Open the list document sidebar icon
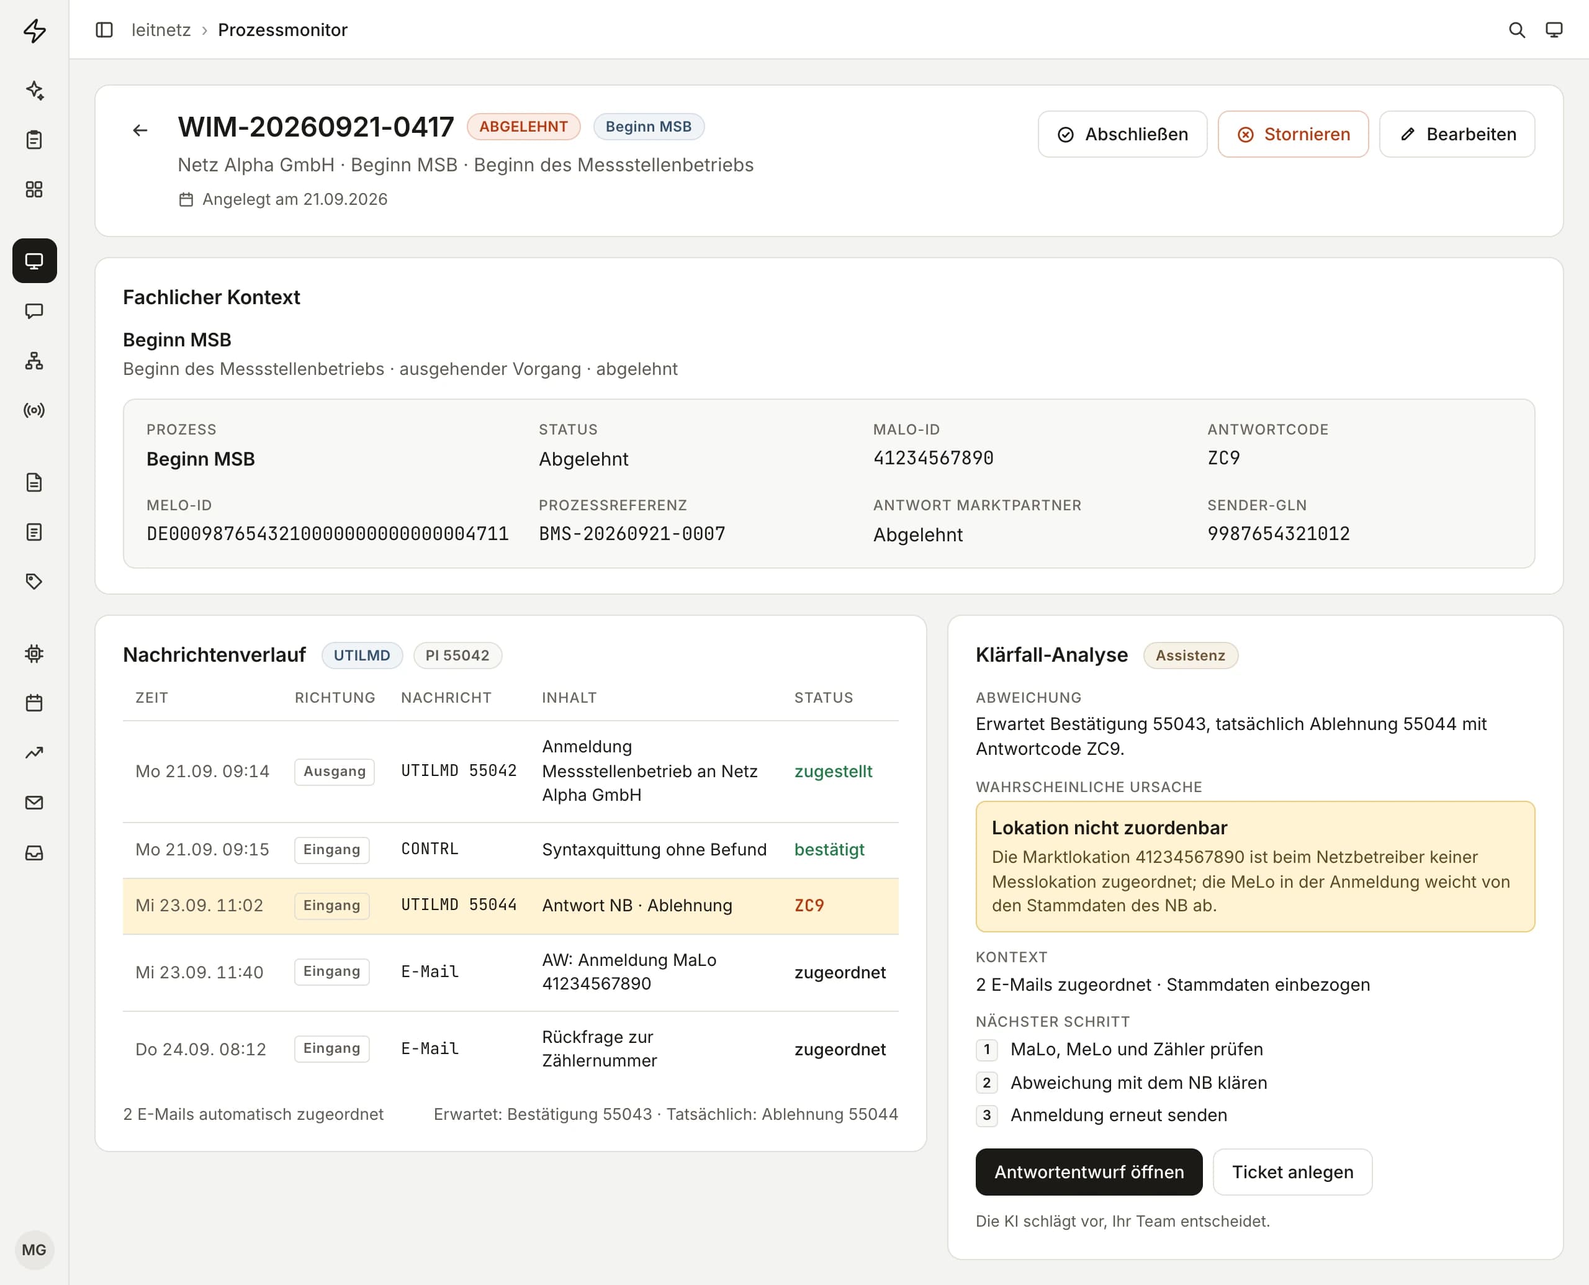Image resolution: width=1589 pixels, height=1285 pixels. tap(34, 532)
